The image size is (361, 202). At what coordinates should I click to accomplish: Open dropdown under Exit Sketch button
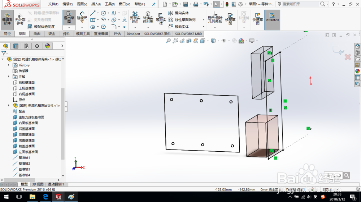[69, 28]
